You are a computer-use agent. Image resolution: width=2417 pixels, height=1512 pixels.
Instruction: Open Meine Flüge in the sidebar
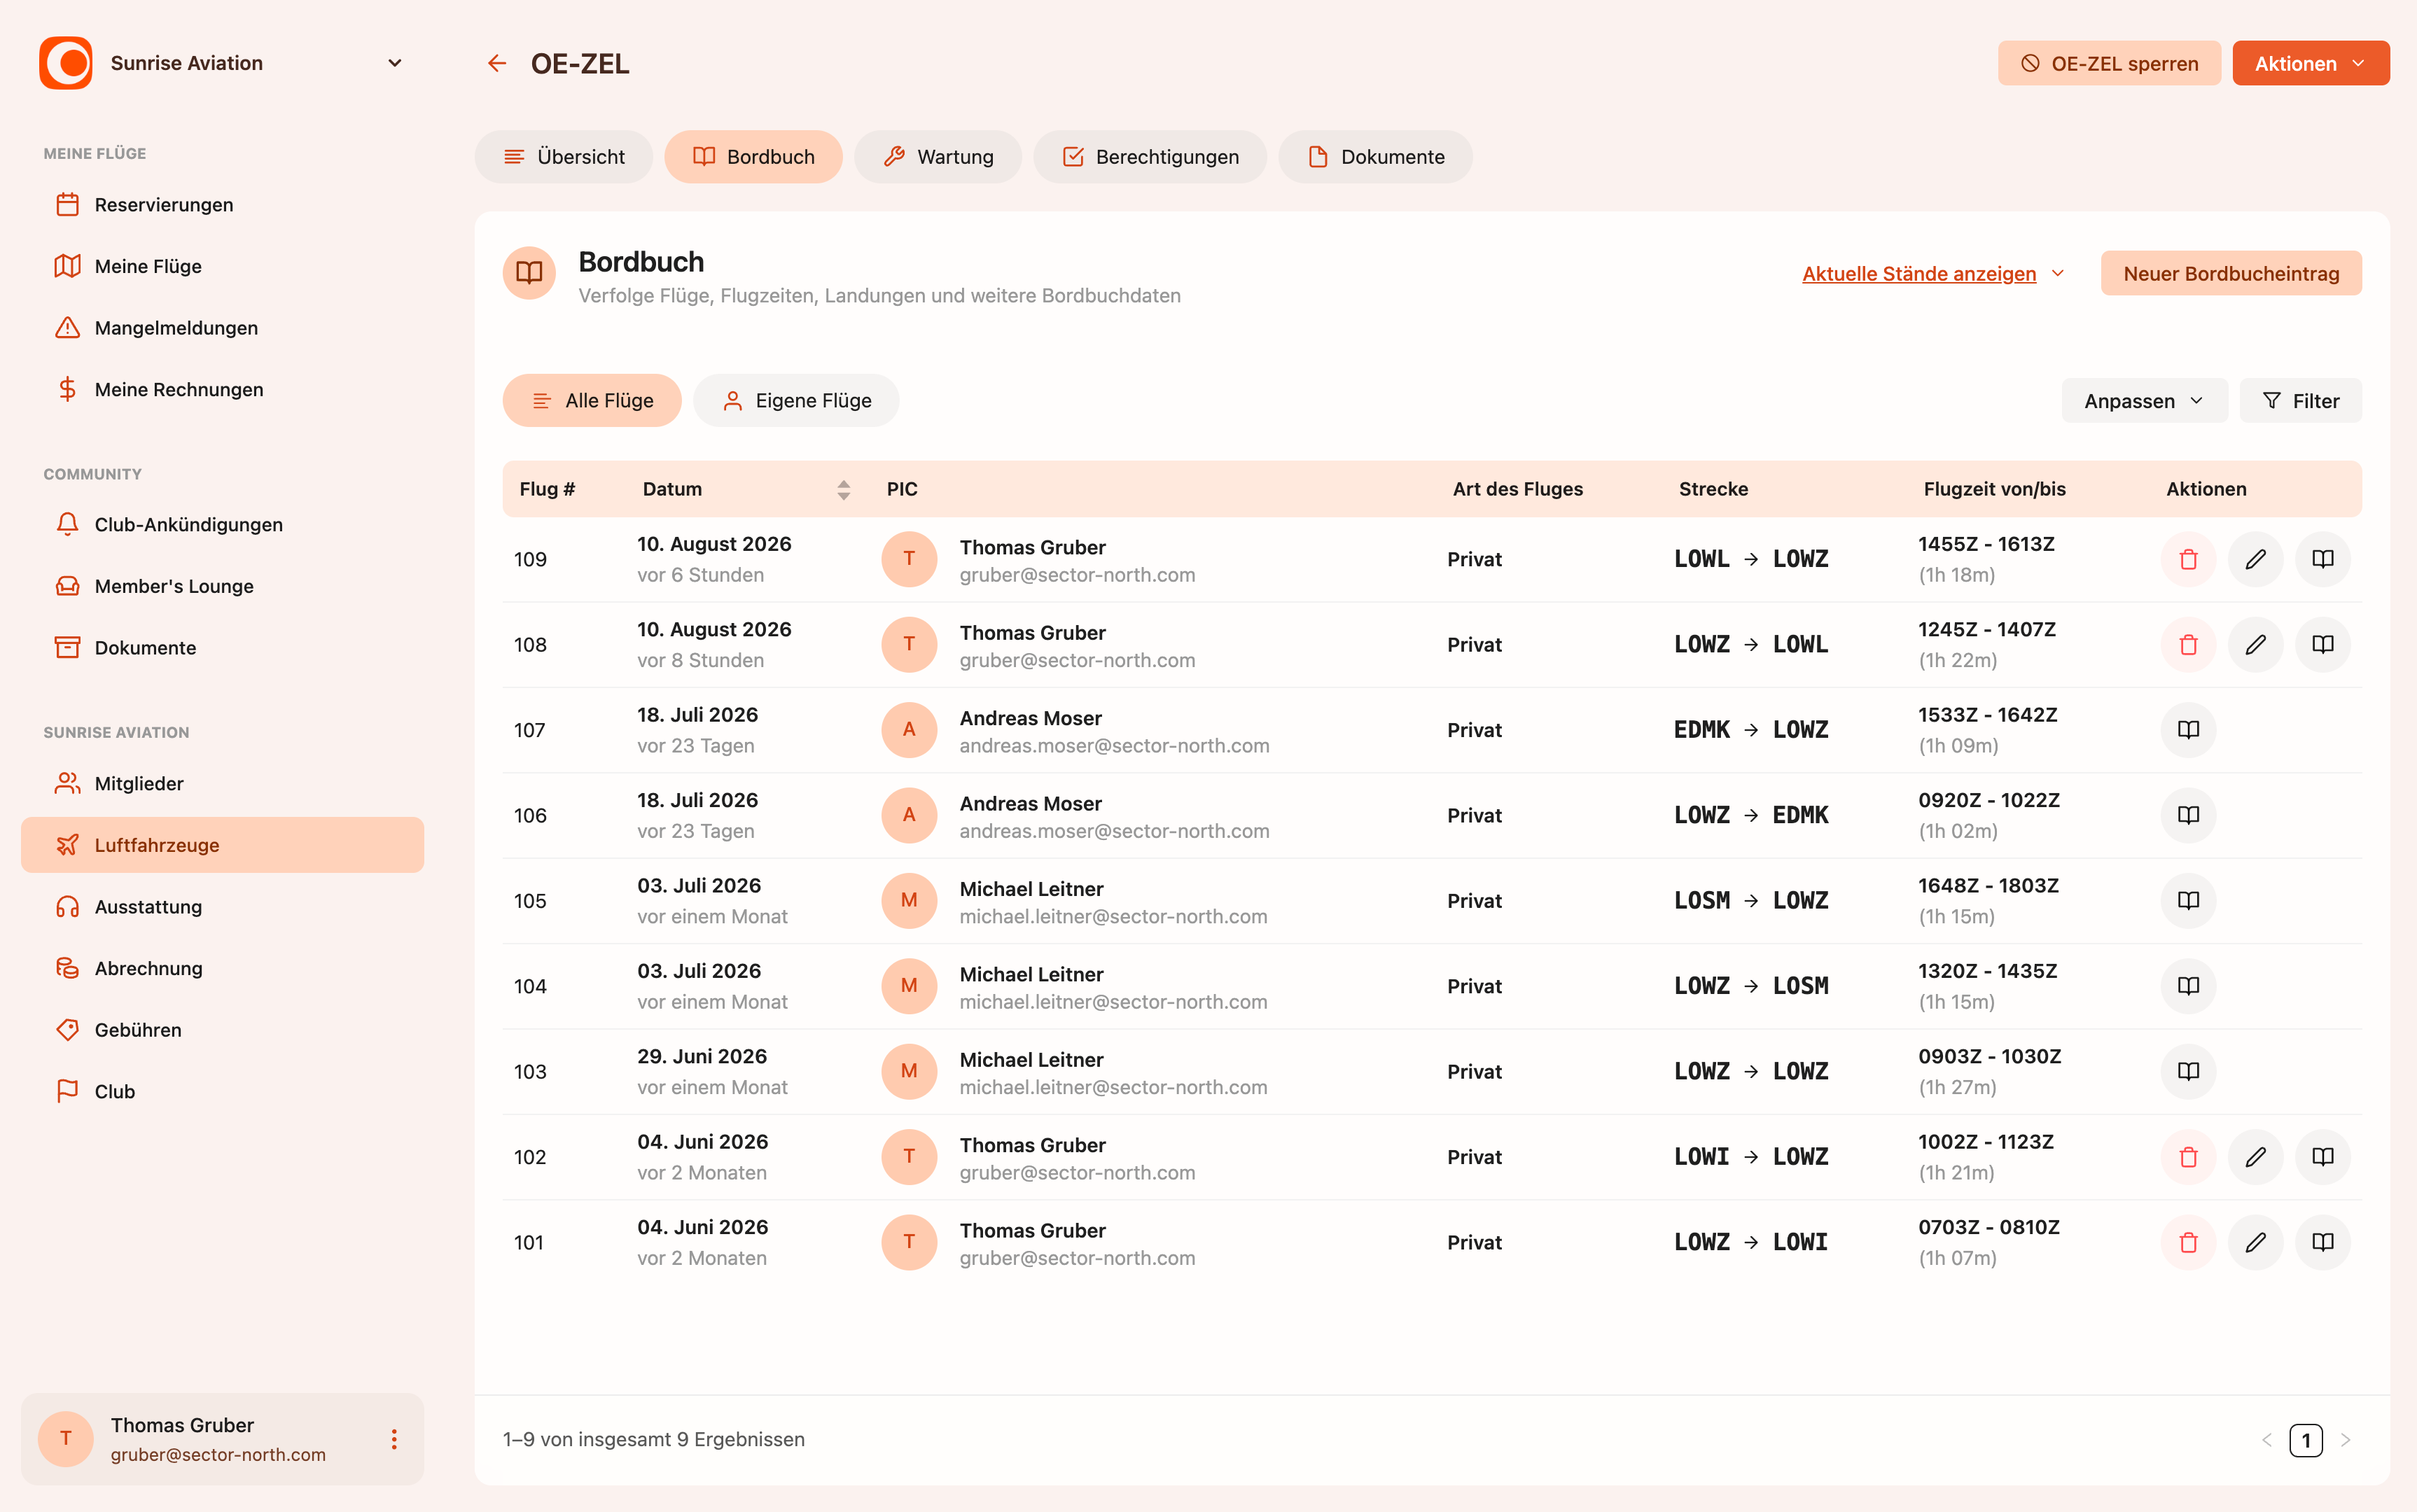222,267
